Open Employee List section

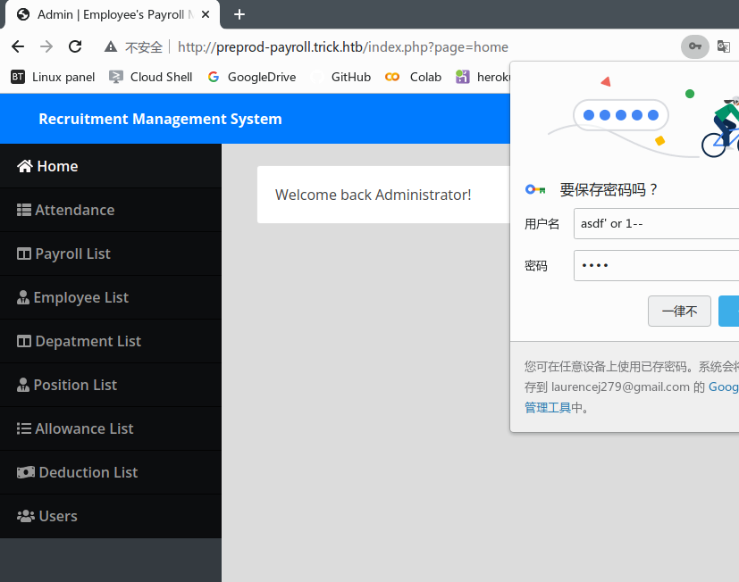pos(80,297)
